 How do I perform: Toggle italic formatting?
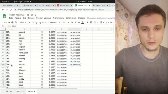[76, 22]
